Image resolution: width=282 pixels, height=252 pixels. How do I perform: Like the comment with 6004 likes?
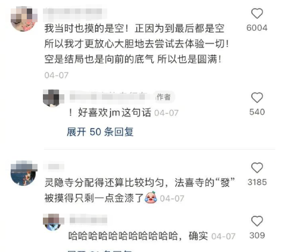(x=257, y=13)
